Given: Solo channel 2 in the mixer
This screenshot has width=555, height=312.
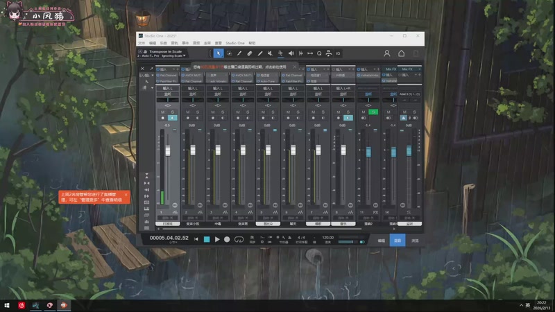Looking at the screenshot, I should coord(198,112).
